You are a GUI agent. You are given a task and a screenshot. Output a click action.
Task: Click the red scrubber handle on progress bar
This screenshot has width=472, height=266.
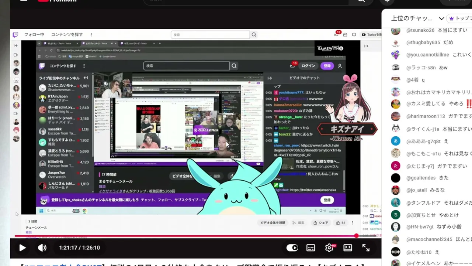(356, 236)
